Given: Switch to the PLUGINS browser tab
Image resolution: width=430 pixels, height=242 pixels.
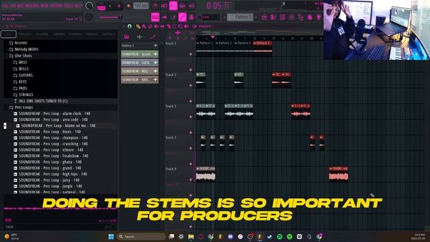Looking at the screenshot, I should [x=42, y=34].
